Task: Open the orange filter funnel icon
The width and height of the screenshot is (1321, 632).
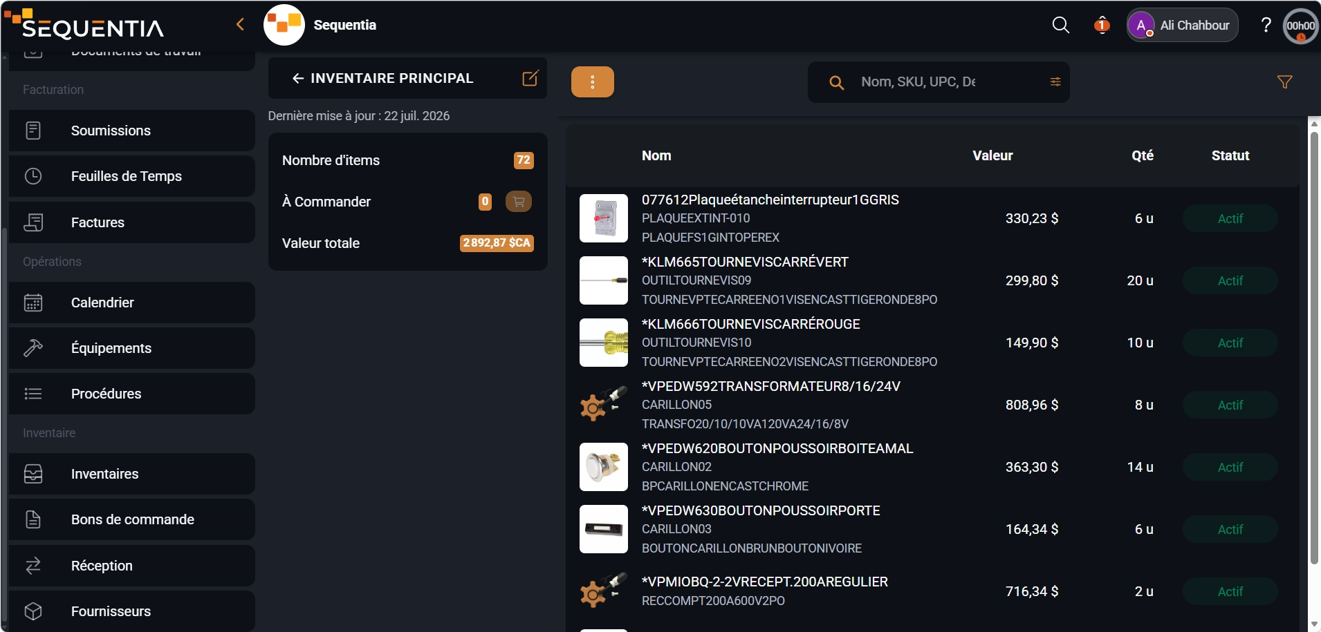Action: click(x=1284, y=82)
